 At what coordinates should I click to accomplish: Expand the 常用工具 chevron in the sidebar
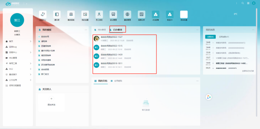click(x=30, y=63)
